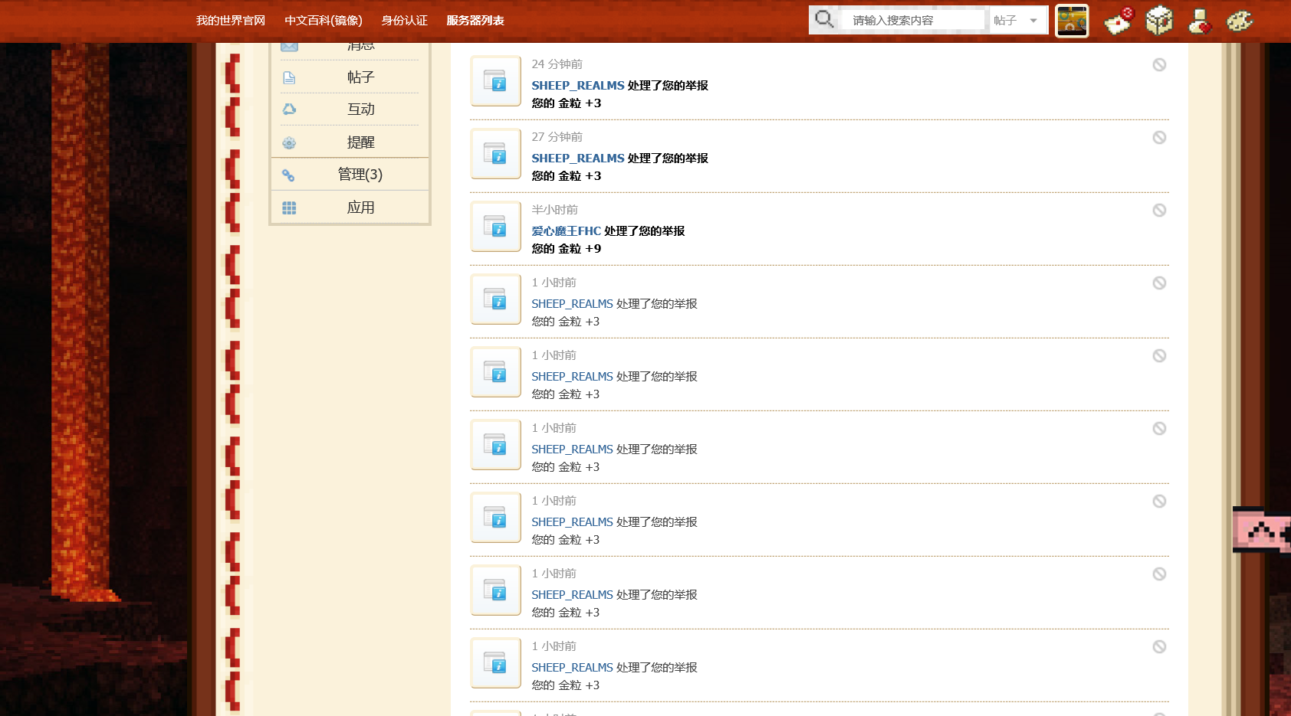Block the 半小时前 notification via circle-slash icon
Viewport: 1291px width, 716px height.
pyautogui.click(x=1159, y=211)
